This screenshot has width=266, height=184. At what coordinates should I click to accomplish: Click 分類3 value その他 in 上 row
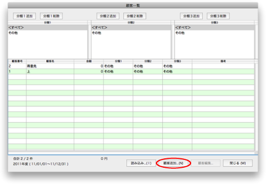(x=177, y=72)
